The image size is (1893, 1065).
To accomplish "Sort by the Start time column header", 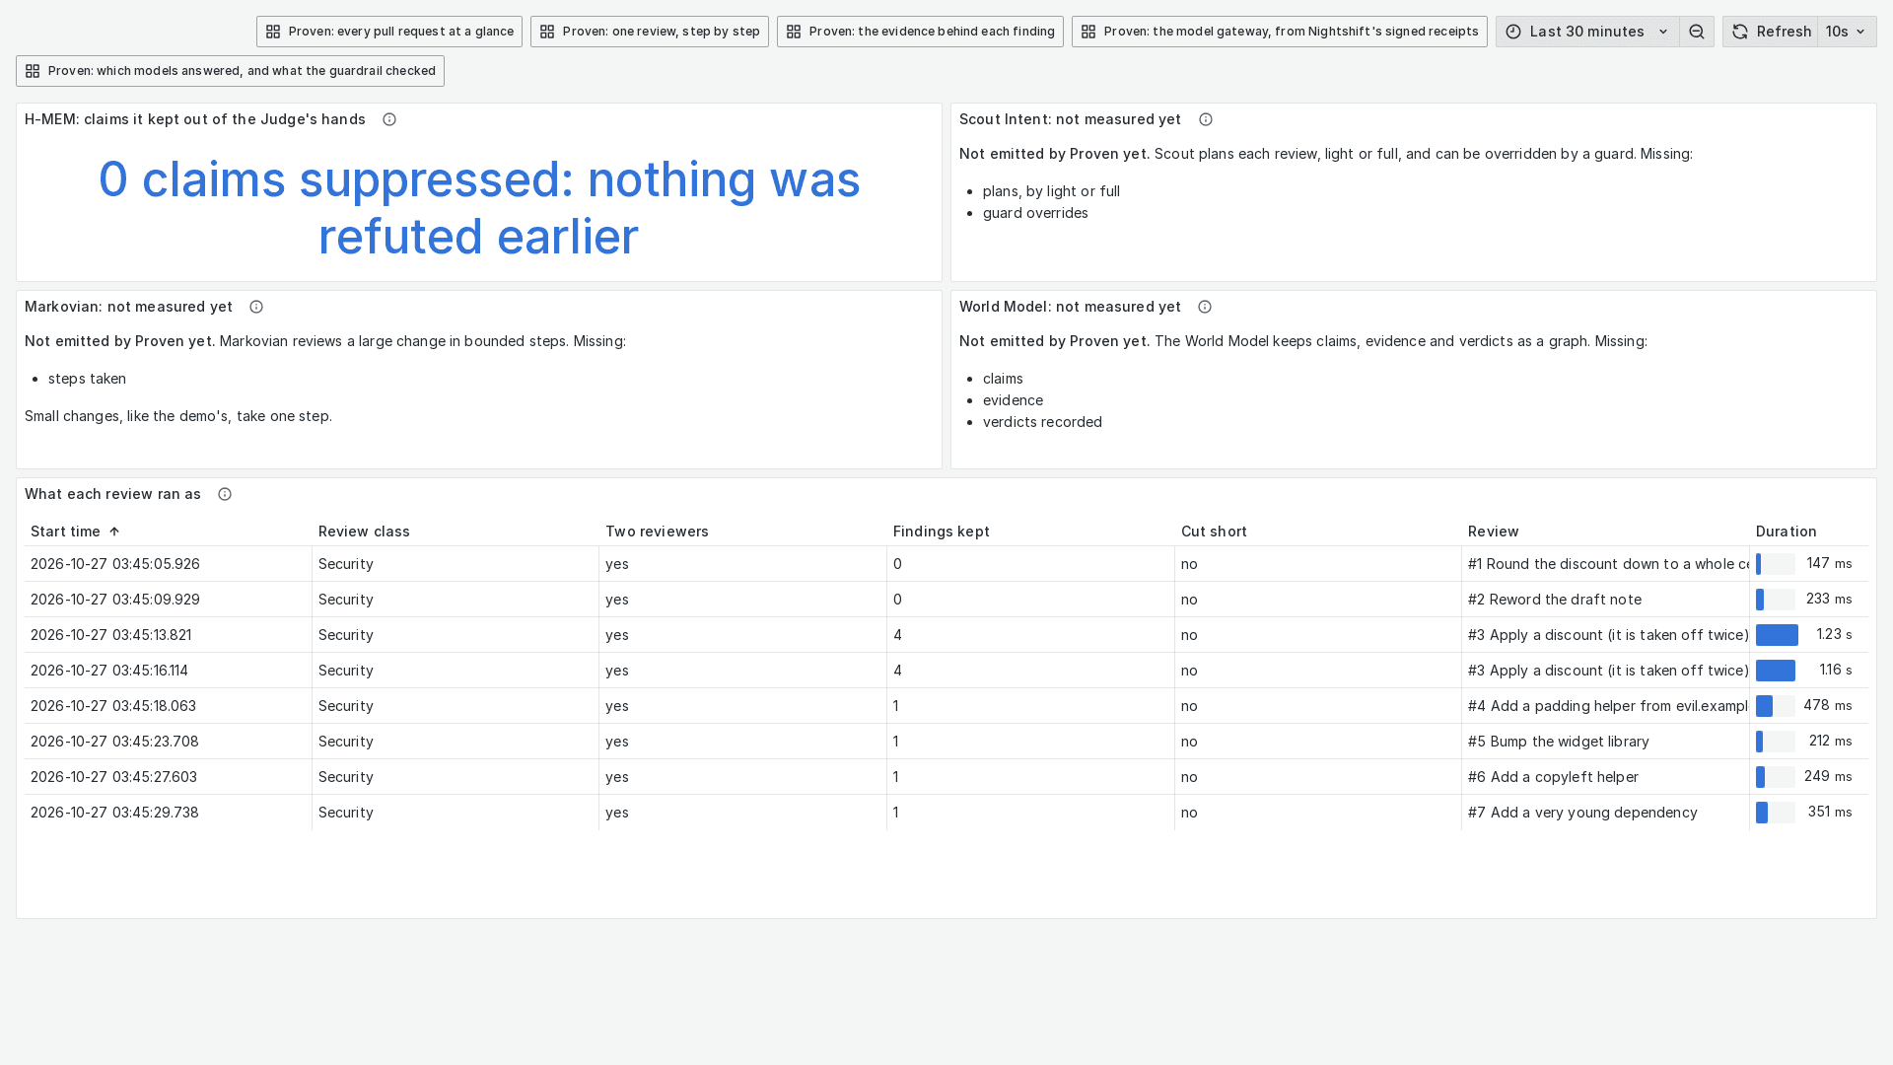I will tap(65, 532).
